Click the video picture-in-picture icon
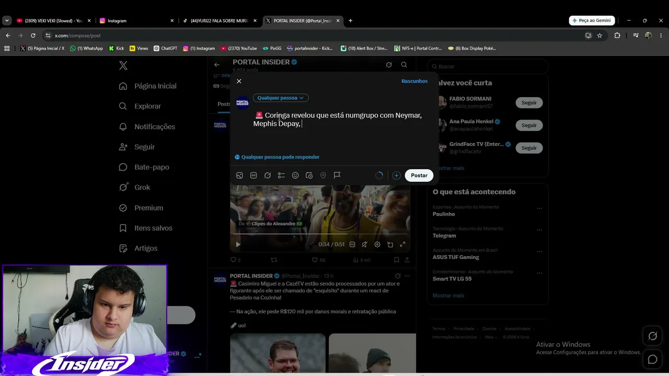 click(390, 244)
